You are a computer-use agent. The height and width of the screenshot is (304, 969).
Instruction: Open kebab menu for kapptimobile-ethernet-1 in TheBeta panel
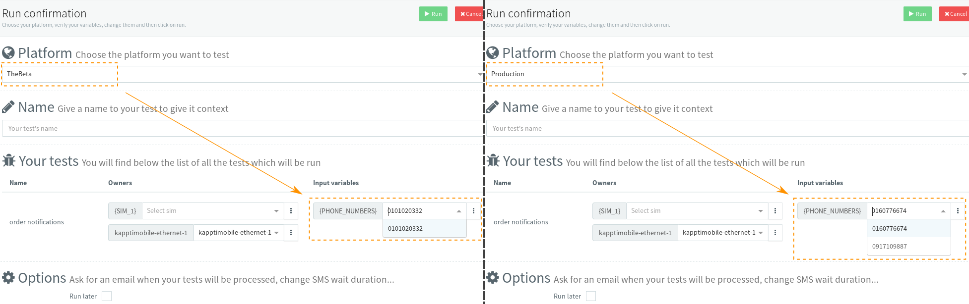click(x=291, y=233)
